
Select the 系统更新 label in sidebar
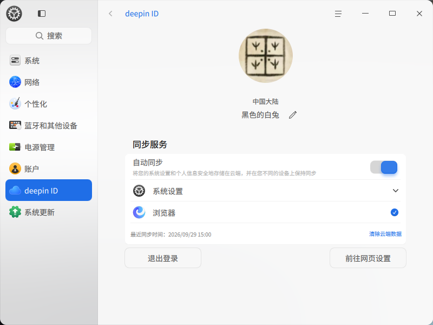40,212
